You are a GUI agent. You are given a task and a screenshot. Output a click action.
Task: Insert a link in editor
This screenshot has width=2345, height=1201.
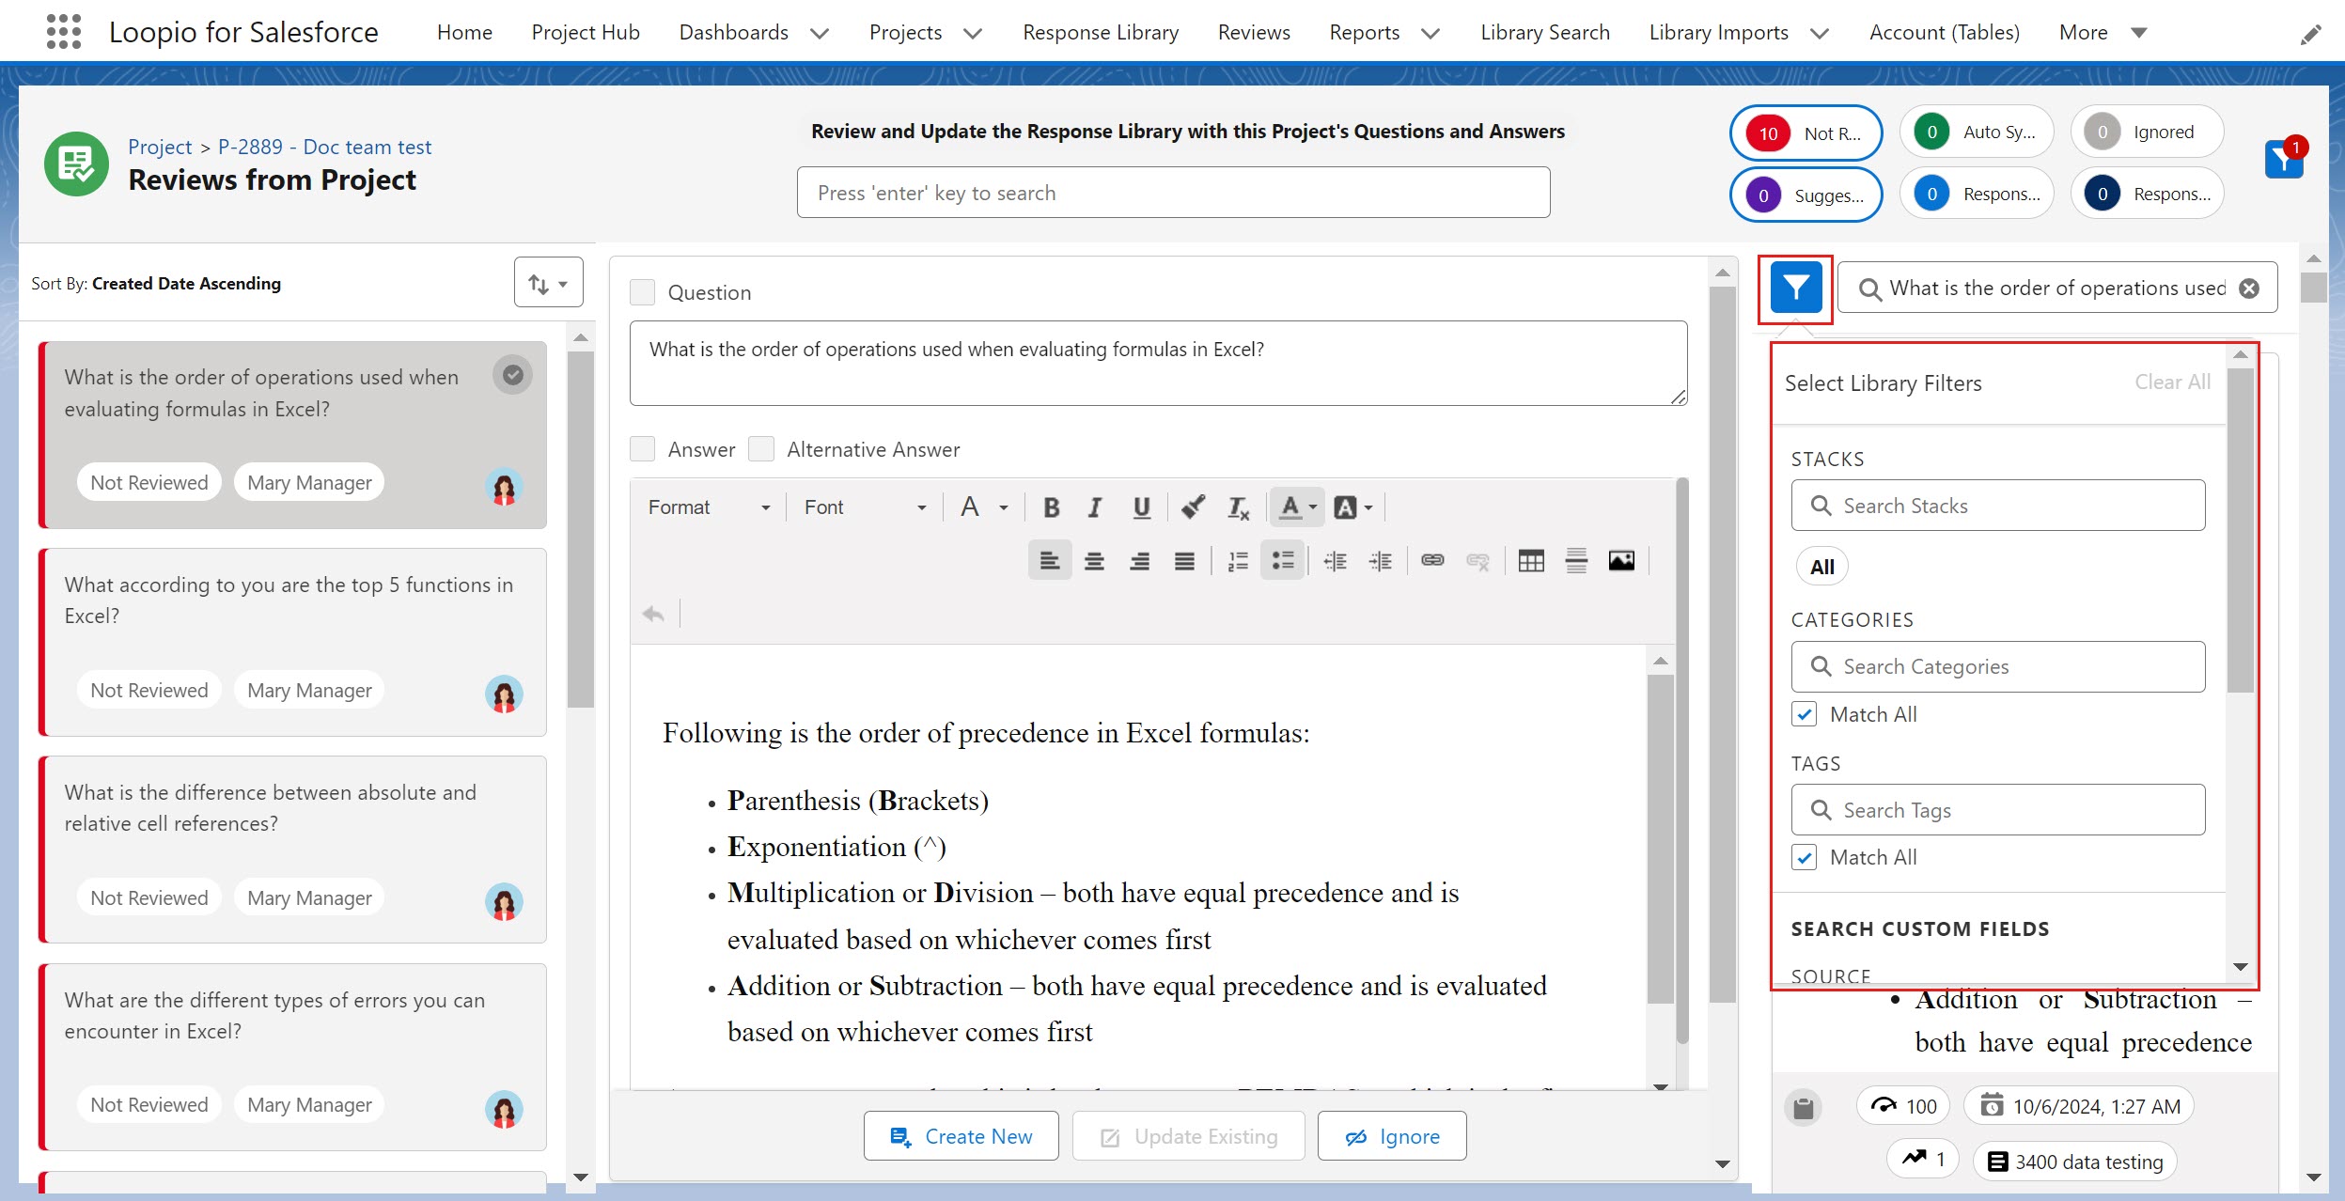pos(1432,561)
